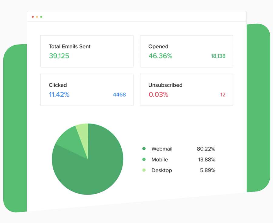Viewport: 273px width, 223px height.
Task: Click the Mobile legend dot
Action: 144,159
